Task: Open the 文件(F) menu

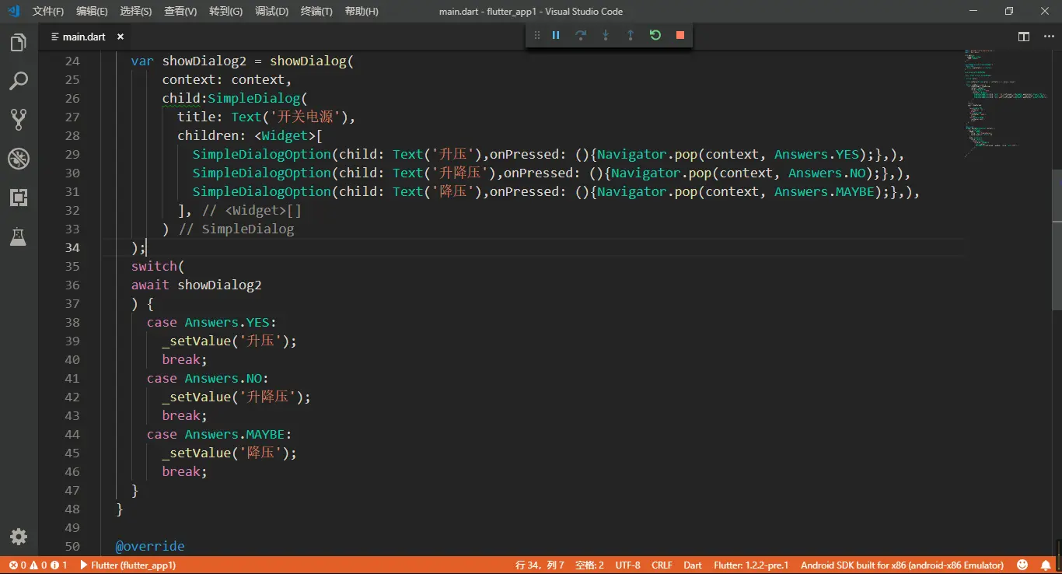Action: pos(48,12)
